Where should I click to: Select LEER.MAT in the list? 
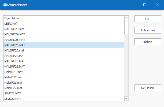(x=64, y=24)
